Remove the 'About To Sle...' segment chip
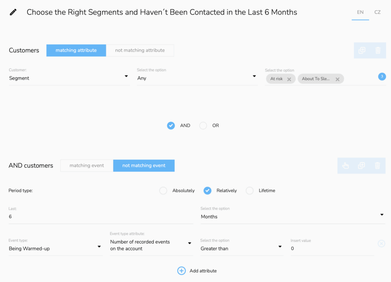Viewport: 391px width, 282px height. coord(338,79)
